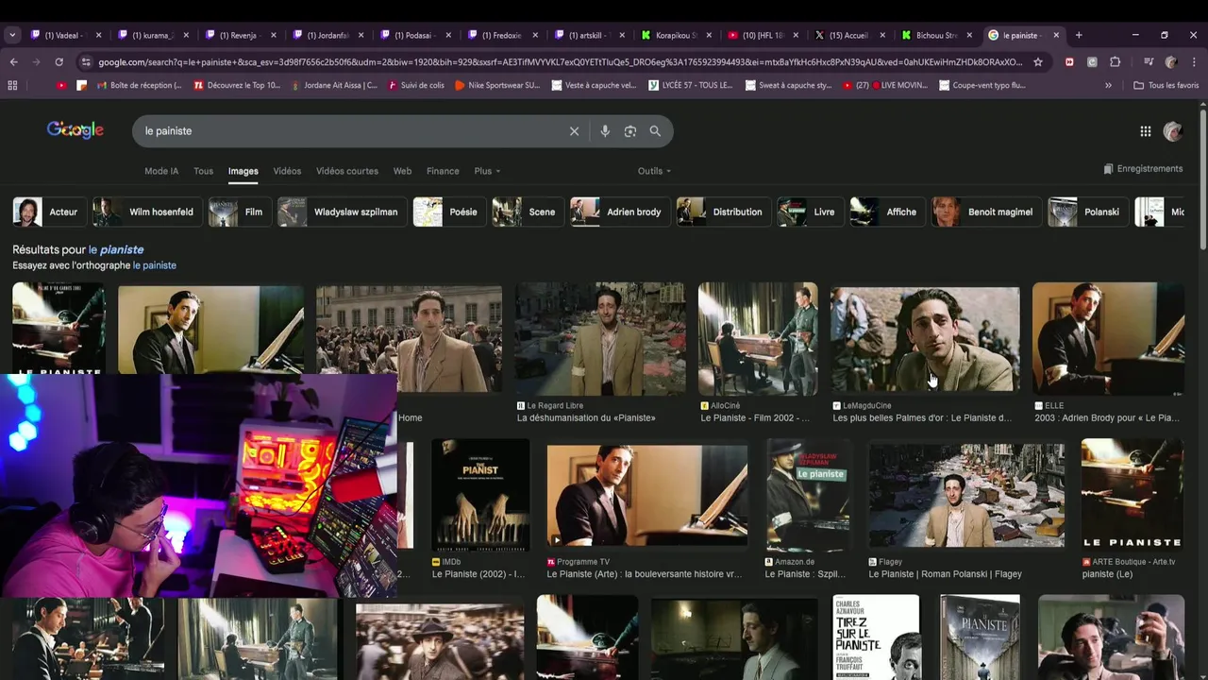The image size is (1208, 680).
Task: Open the AlloCiné 'Le Pianiste - Film 2002' image
Action: (x=758, y=338)
